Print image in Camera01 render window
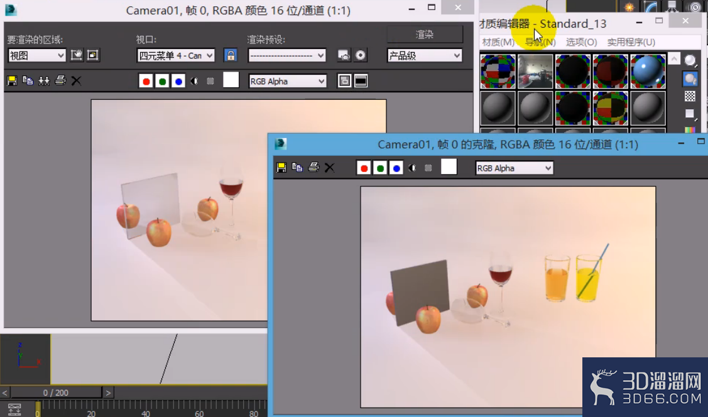Screen dimensions: 708x417 (60, 81)
